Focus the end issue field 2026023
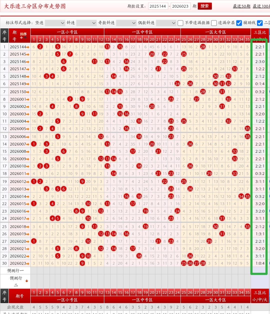The image size is (270, 314). point(180,6)
